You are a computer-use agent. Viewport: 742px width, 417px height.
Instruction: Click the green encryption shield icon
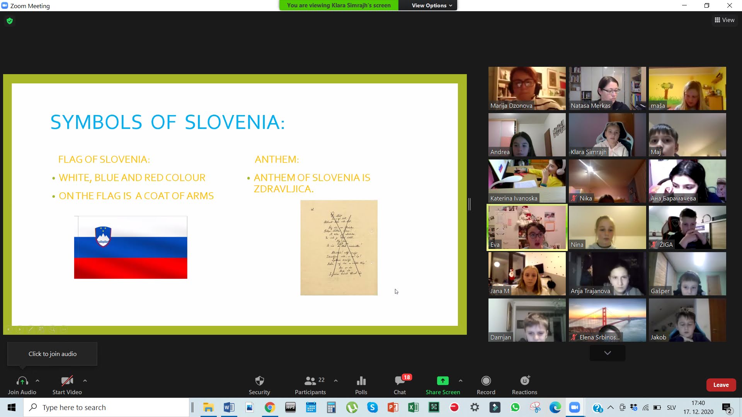10,21
